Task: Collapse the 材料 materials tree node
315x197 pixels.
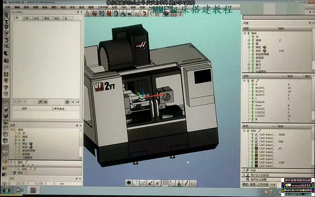Action: (244, 131)
